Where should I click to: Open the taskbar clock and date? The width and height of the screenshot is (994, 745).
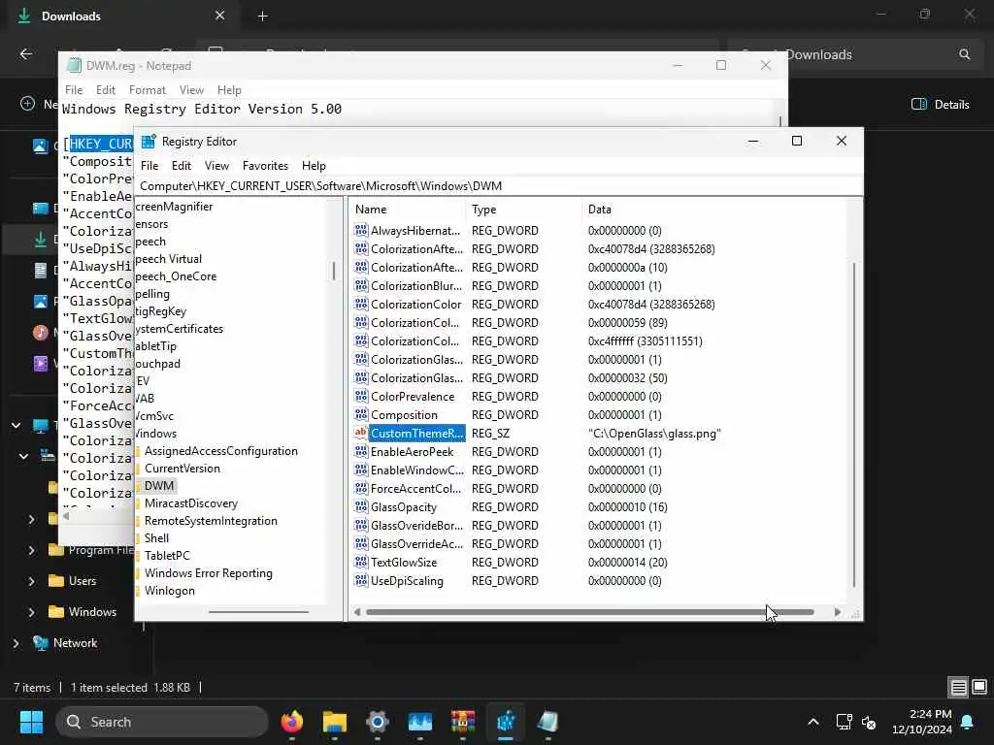[922, 722]
